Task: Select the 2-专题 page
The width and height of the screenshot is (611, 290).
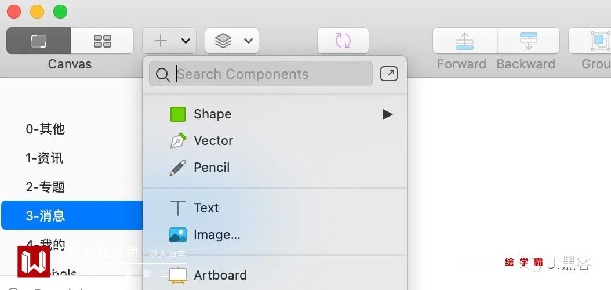Action: tap(45, 187)
